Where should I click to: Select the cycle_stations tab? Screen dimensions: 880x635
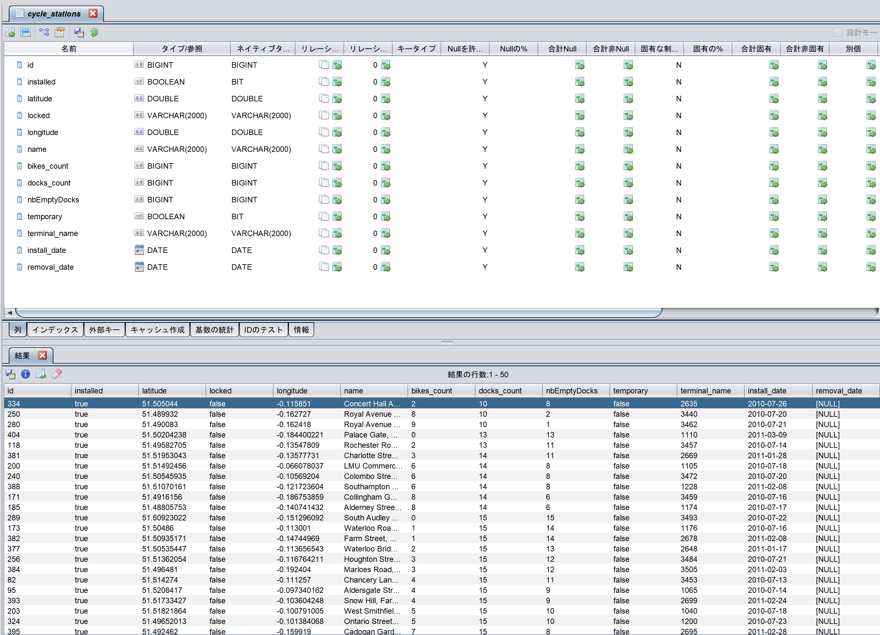[54, 14]
